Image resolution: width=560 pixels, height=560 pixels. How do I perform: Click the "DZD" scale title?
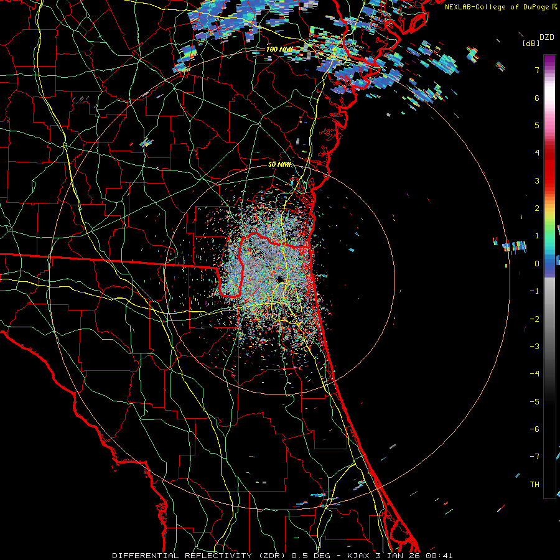tap(547, 37)
